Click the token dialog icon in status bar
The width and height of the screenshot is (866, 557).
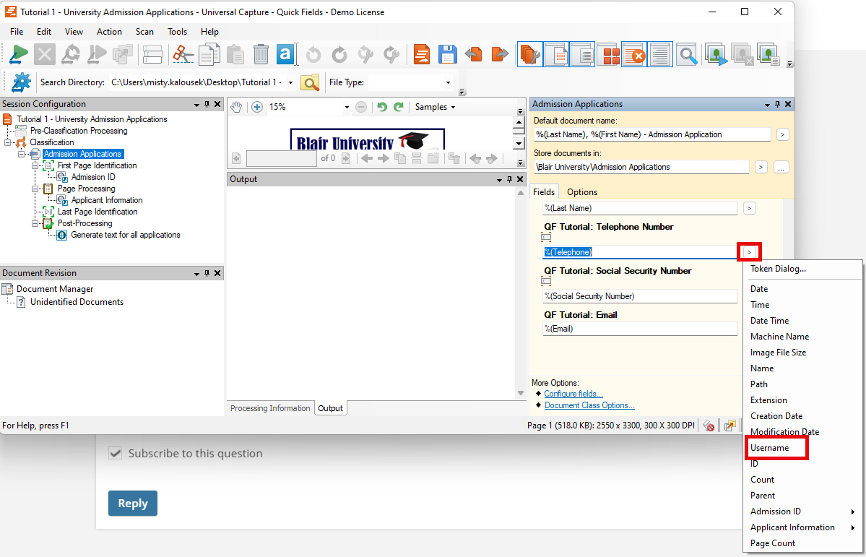pyautogui.click(x=730, y=426)
